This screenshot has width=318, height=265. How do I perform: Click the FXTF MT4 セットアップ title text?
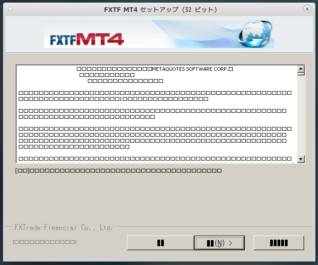(161, 10)
